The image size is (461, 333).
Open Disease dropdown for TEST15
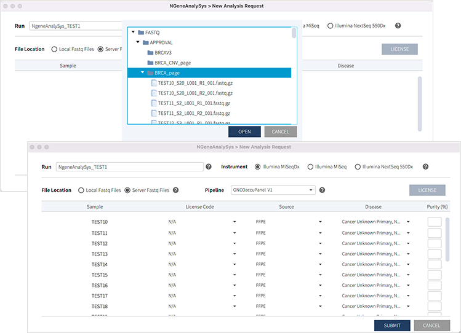click(x=408, y=275)
